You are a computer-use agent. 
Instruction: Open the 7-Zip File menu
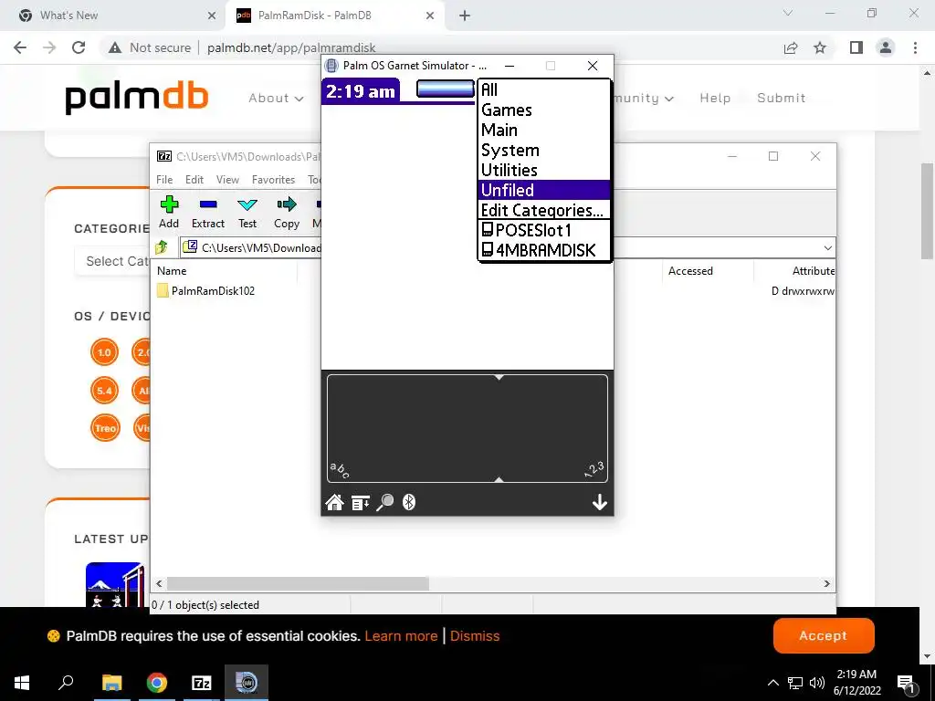(x=164, y=180)
